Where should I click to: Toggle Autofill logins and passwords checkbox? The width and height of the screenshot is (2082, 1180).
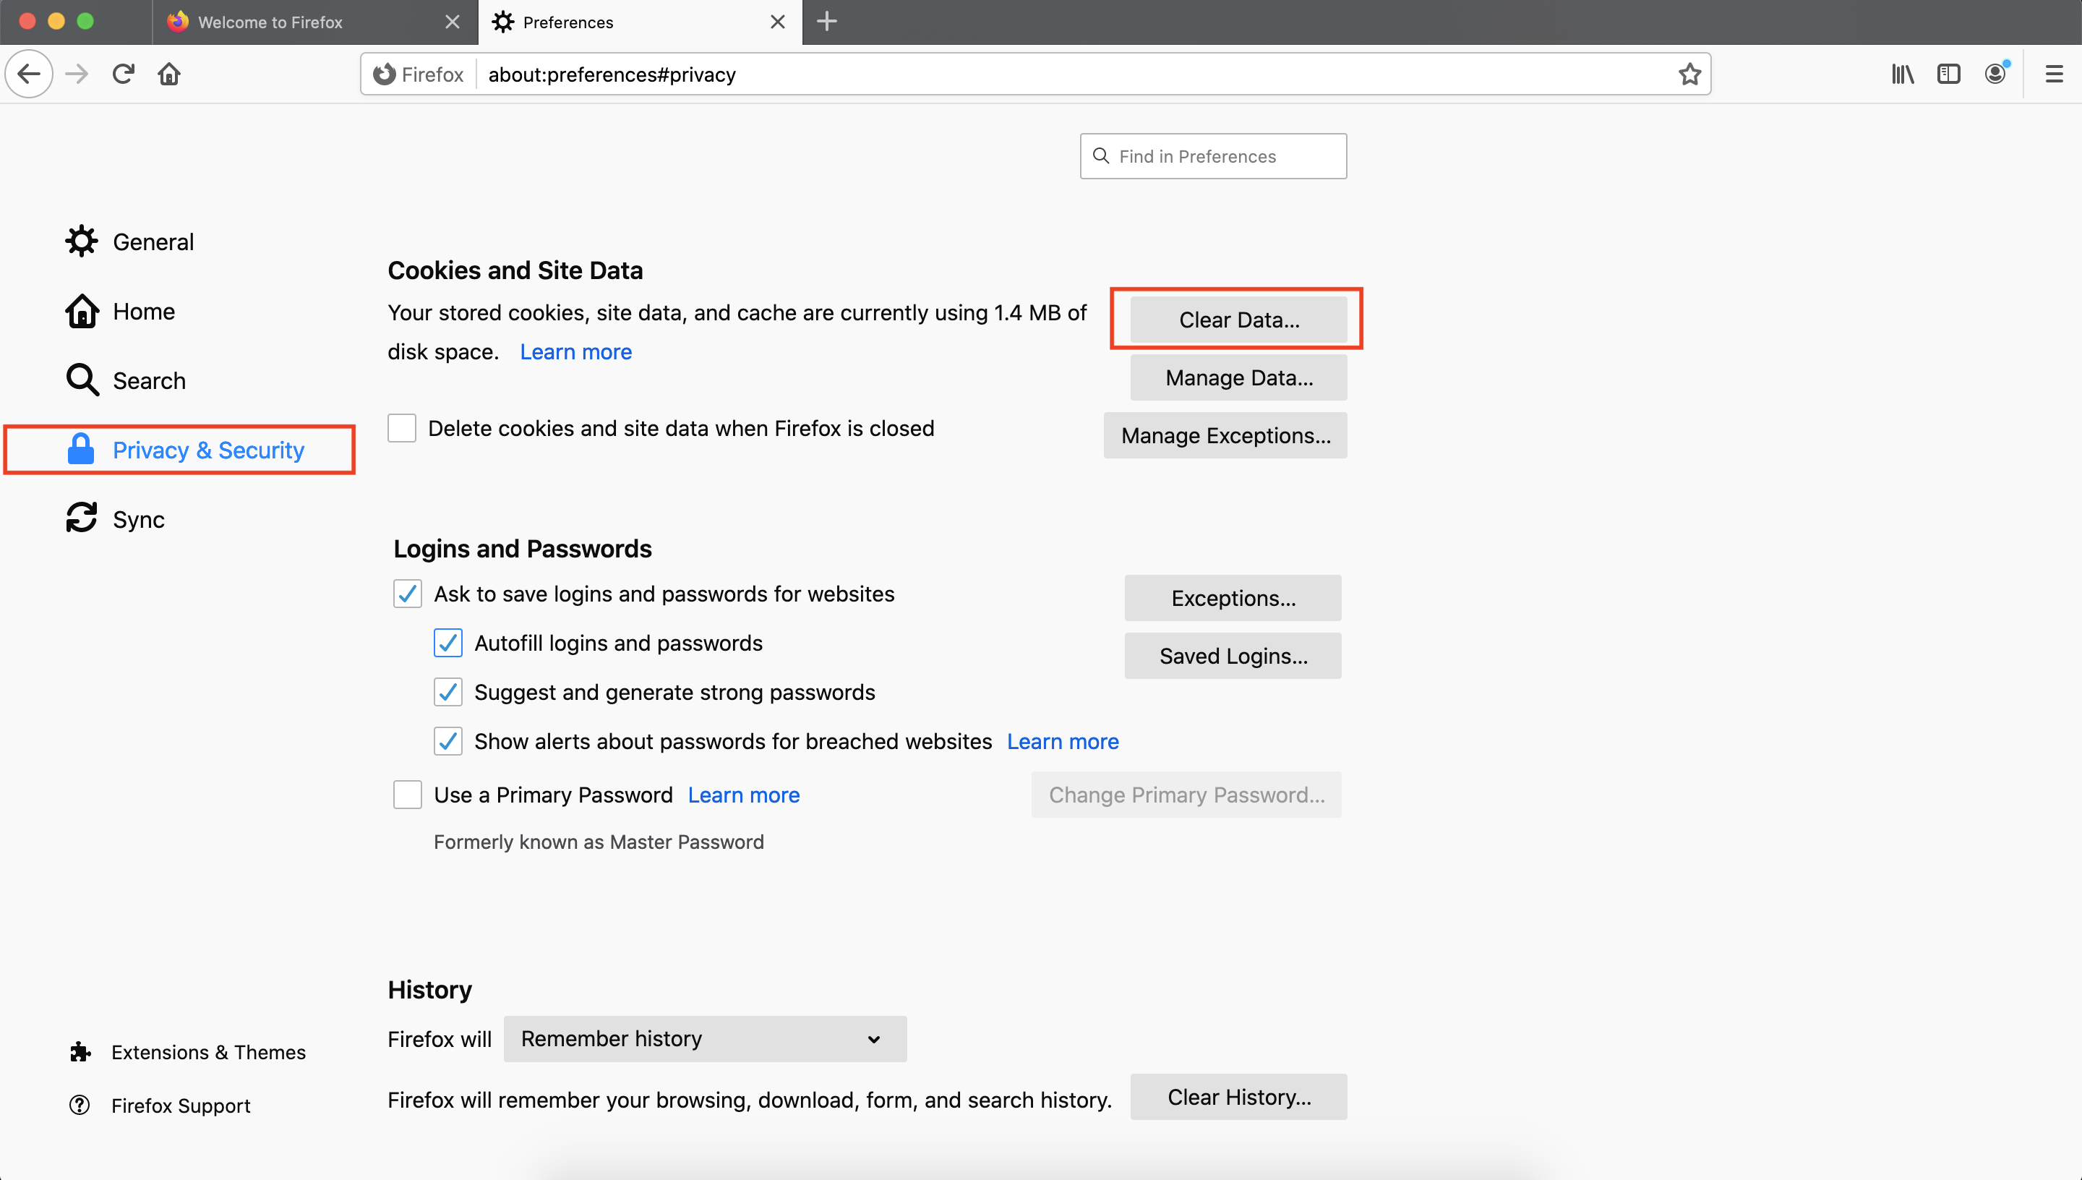[x=448, y=643]
